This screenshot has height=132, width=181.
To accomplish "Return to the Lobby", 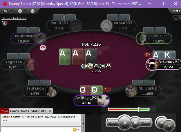I will click(176, 11).
